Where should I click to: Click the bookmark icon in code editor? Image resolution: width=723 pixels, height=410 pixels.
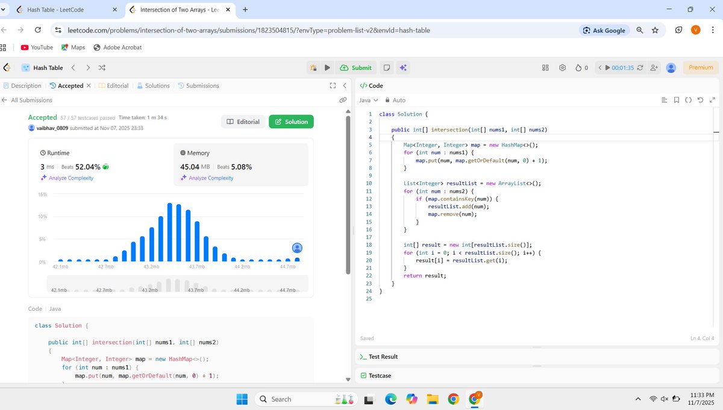click(677, 100)
